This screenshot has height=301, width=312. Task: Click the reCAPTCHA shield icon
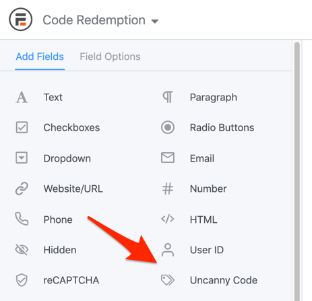22,280
